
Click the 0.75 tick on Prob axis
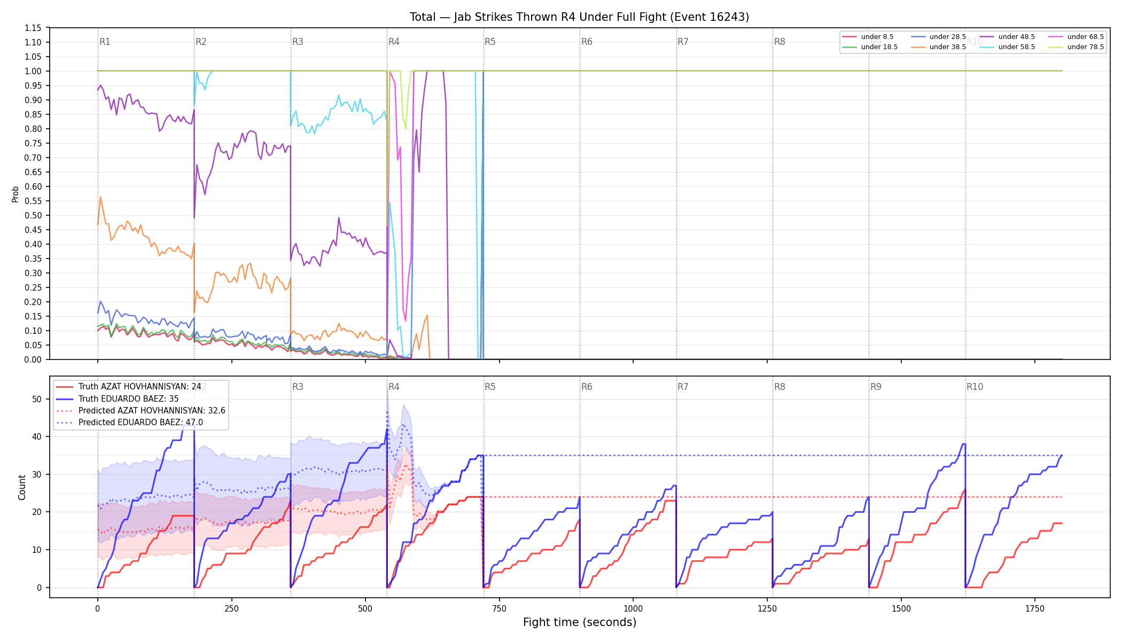pyautogui.click(x=33, y=143)
